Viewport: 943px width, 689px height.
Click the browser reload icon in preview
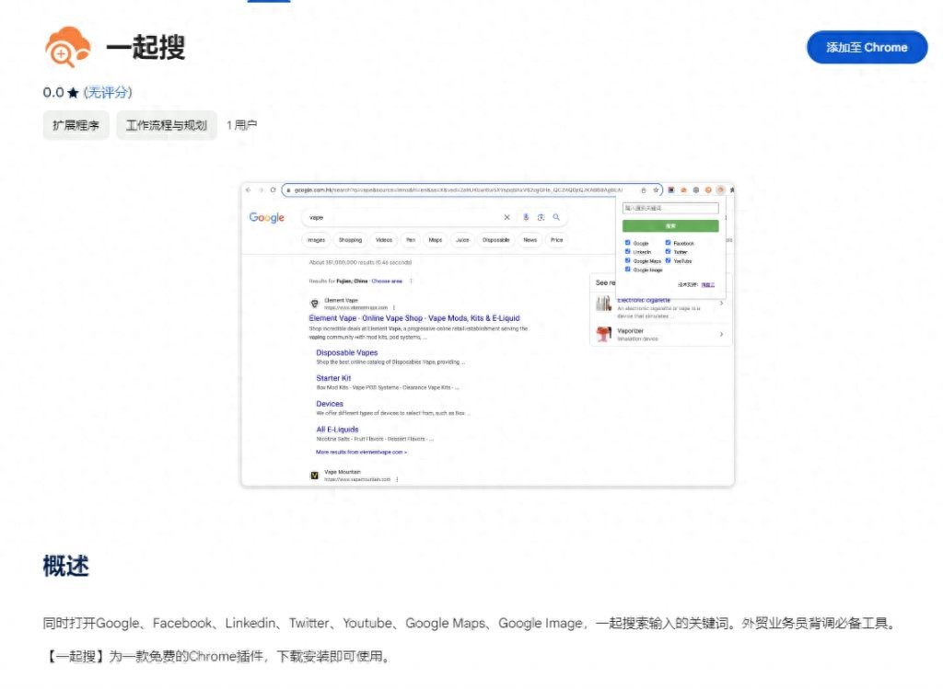point(273,189)
